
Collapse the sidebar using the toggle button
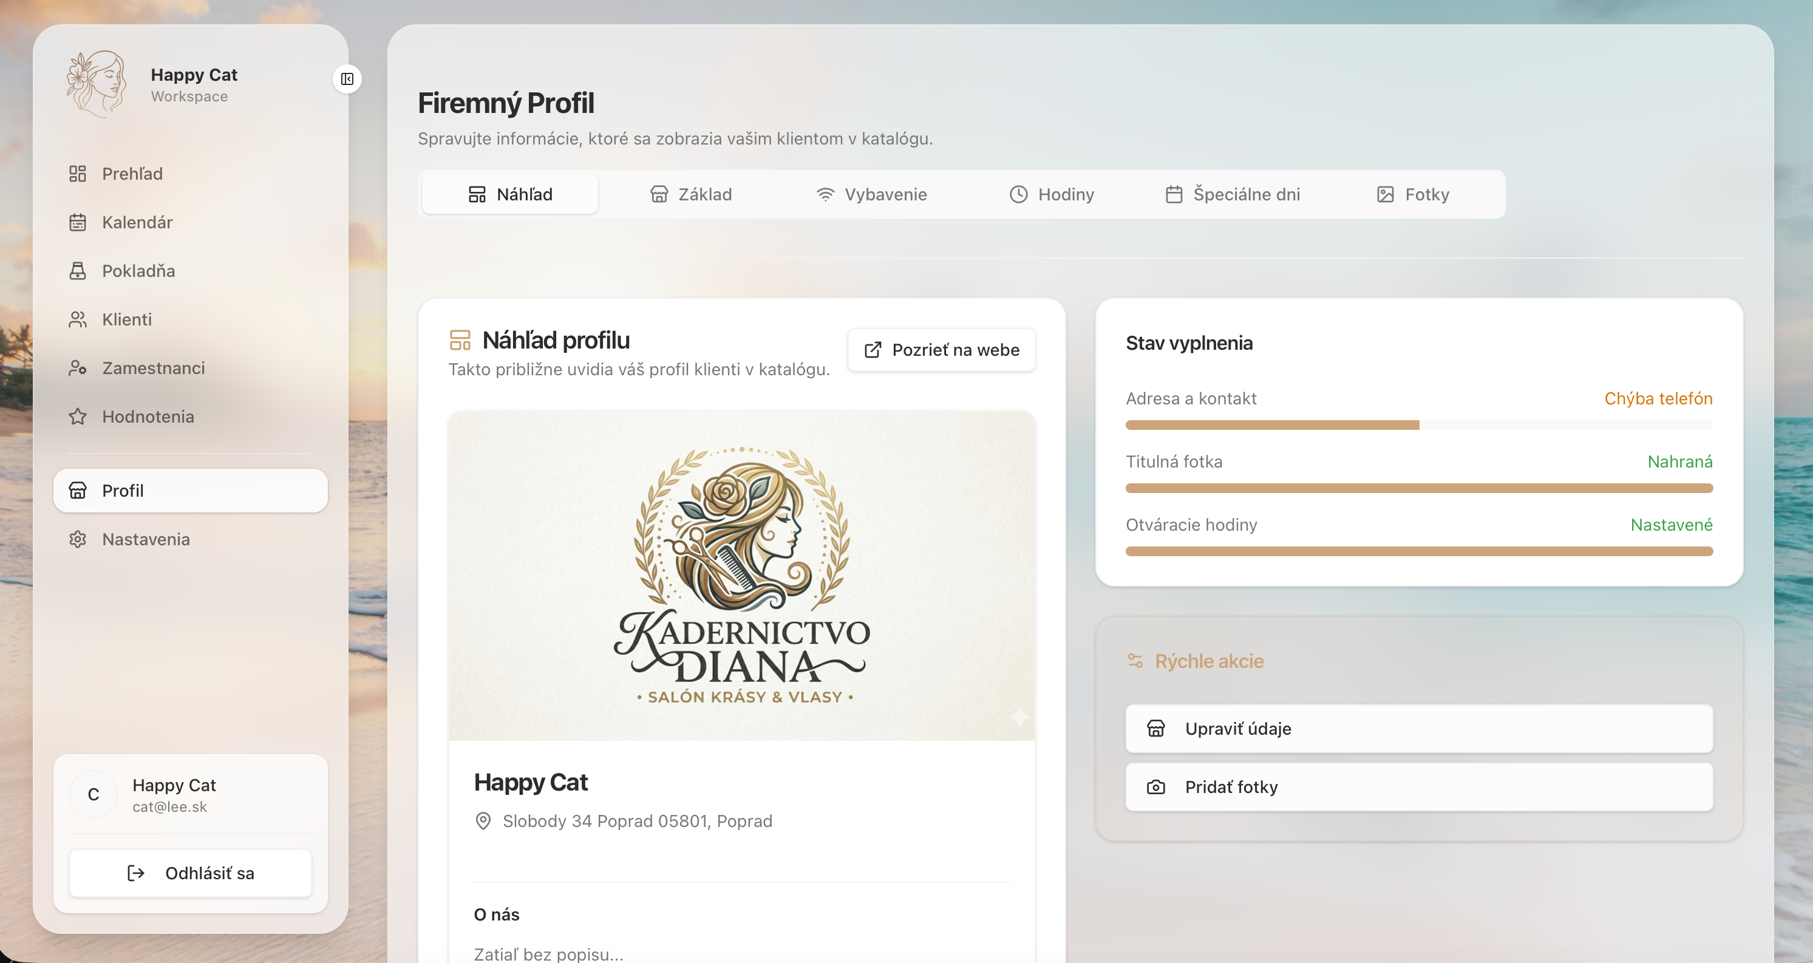(347, 78)
